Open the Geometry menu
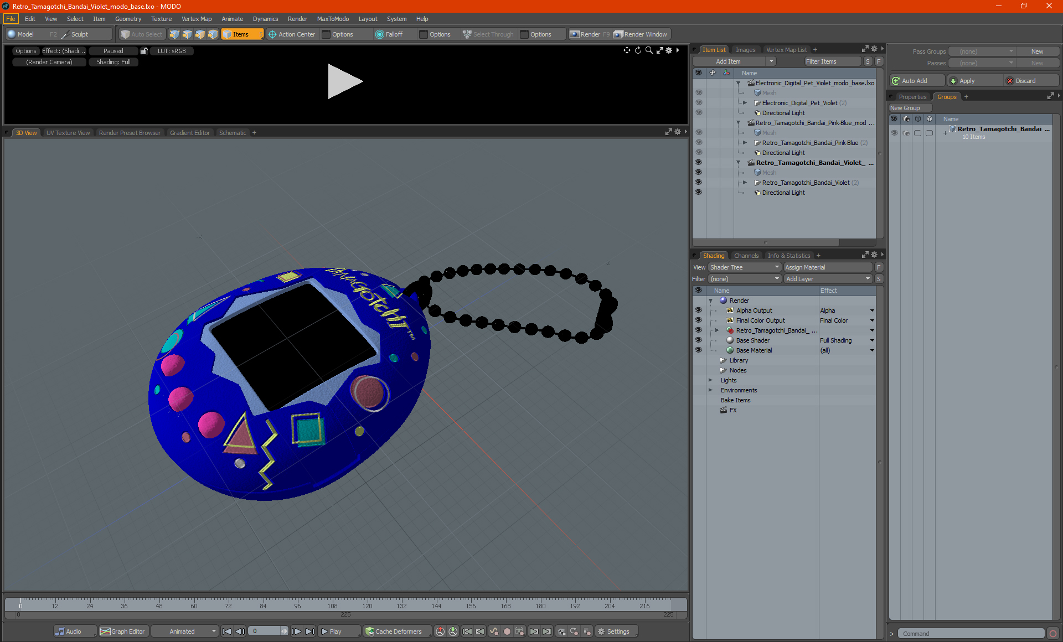The height and width of the screenshot is (642, 1063). (x=128, y=19)
